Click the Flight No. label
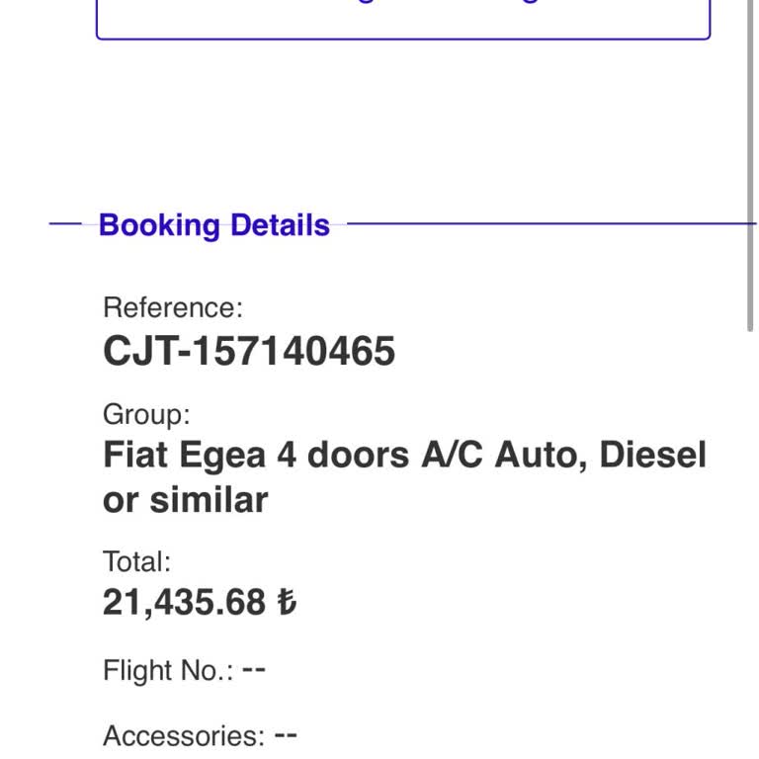 pos(168,671)
